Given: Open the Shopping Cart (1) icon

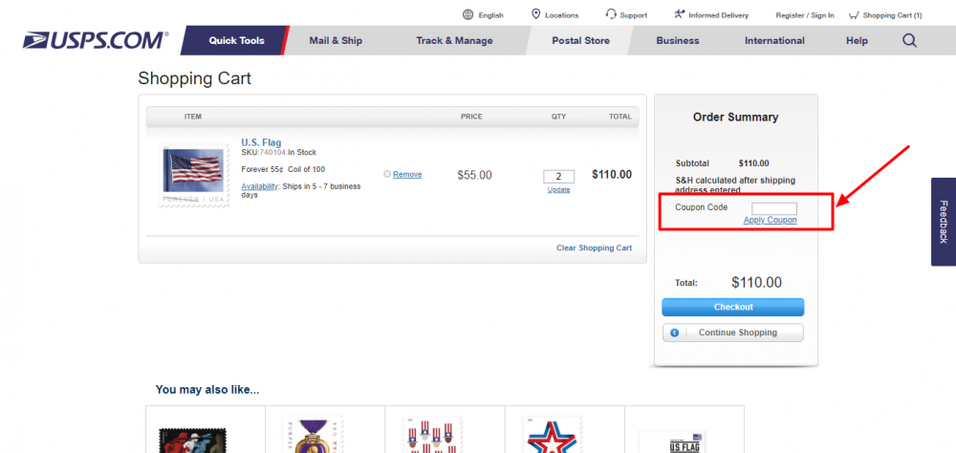Looking at the screenshot, I should [x=853, y=14].
